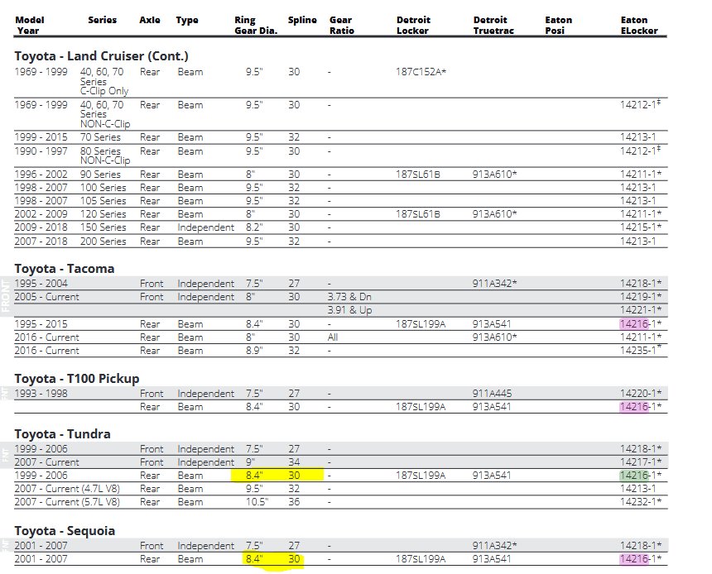Click the green-highlighted 14216-1* Tundra part number
This screenshot has height=574, width=712.
point(641,475)
